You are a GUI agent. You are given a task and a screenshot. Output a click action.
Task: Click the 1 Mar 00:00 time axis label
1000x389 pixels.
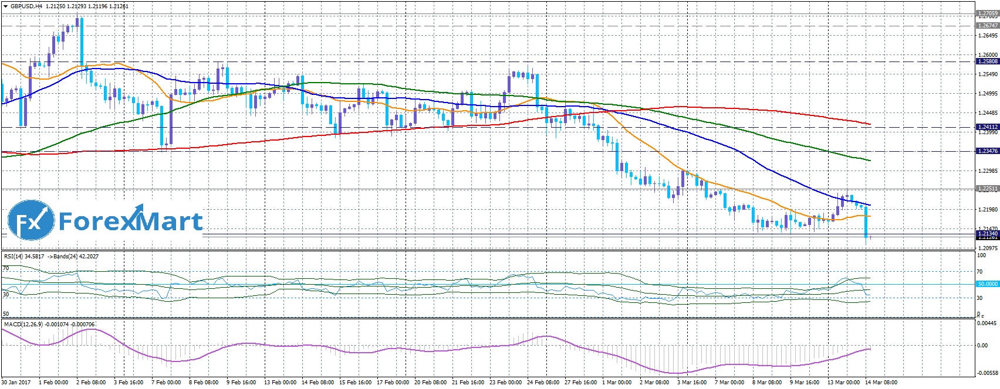[617, 383]
